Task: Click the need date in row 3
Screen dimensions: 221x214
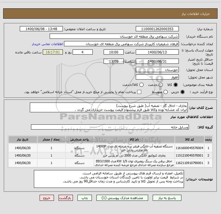Action: 23,163
